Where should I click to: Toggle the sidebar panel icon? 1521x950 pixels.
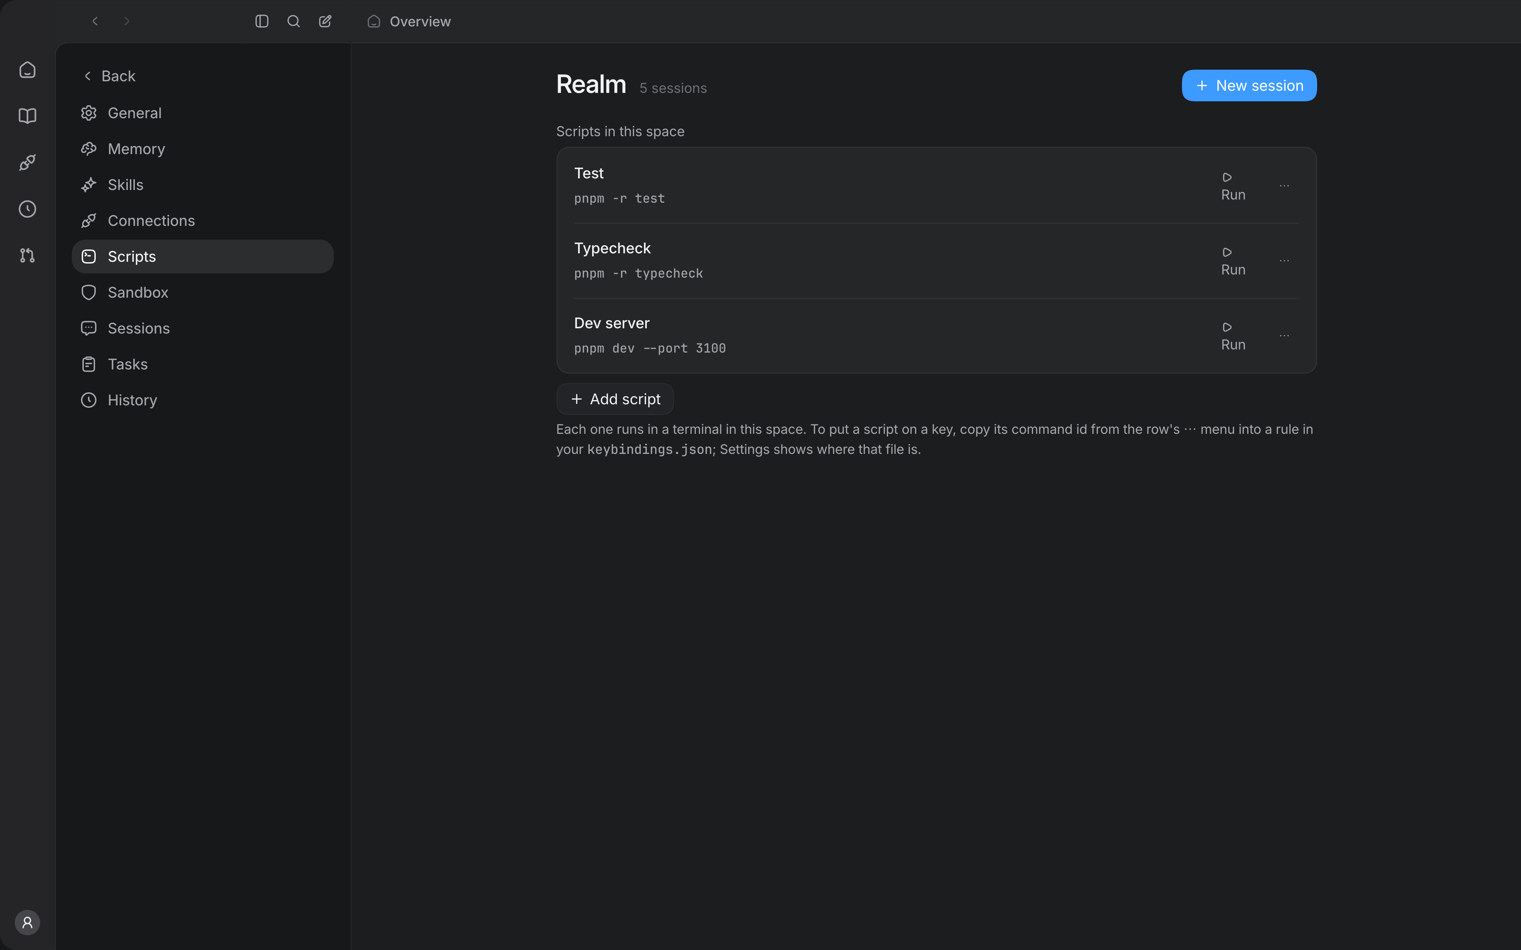coord(262,21)
